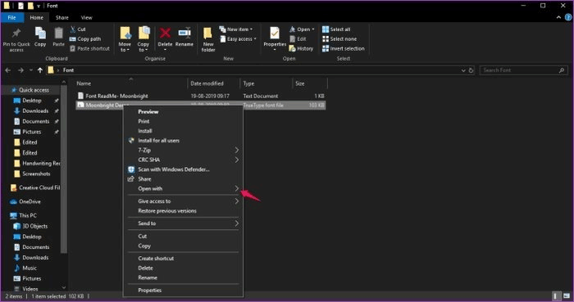The height and width of the screenshot is (302, 574).
Task: Choose Install in the context menu
Action: click(145, 131)
